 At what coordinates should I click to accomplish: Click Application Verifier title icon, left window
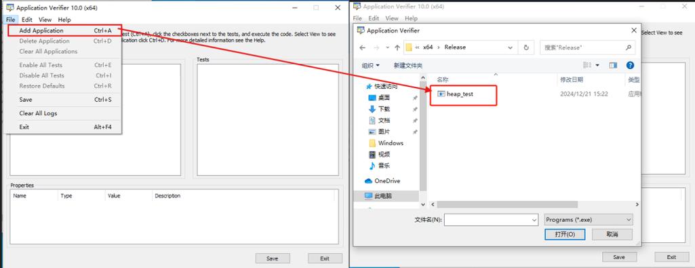point(9,7)
